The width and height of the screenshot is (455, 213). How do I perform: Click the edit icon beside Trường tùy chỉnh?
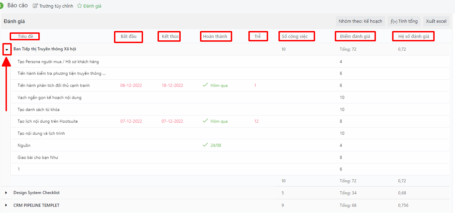pyautogui.click(x=35, y=6)
